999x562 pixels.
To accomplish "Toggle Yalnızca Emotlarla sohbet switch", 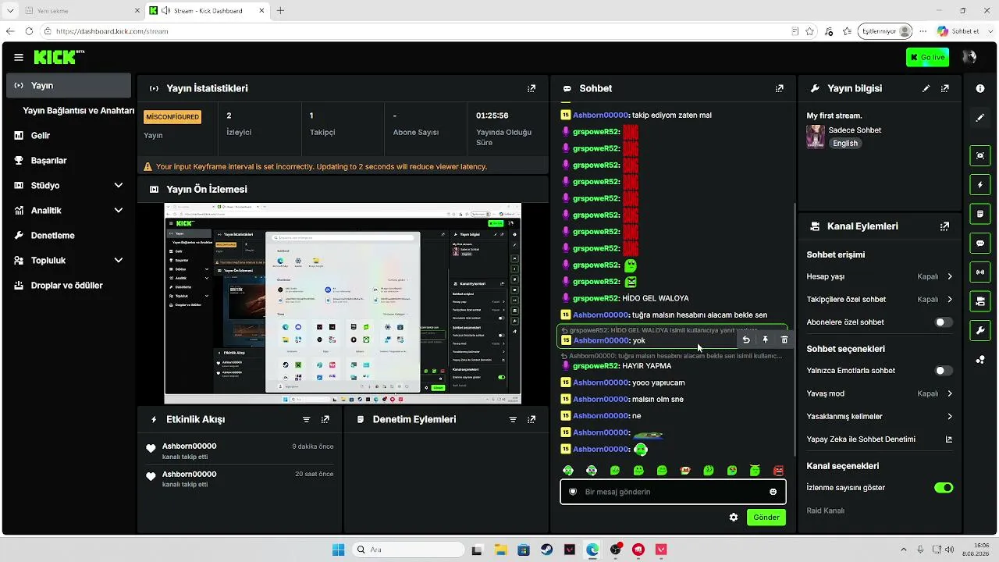I will pyautogui.click(x=944, y=371).
